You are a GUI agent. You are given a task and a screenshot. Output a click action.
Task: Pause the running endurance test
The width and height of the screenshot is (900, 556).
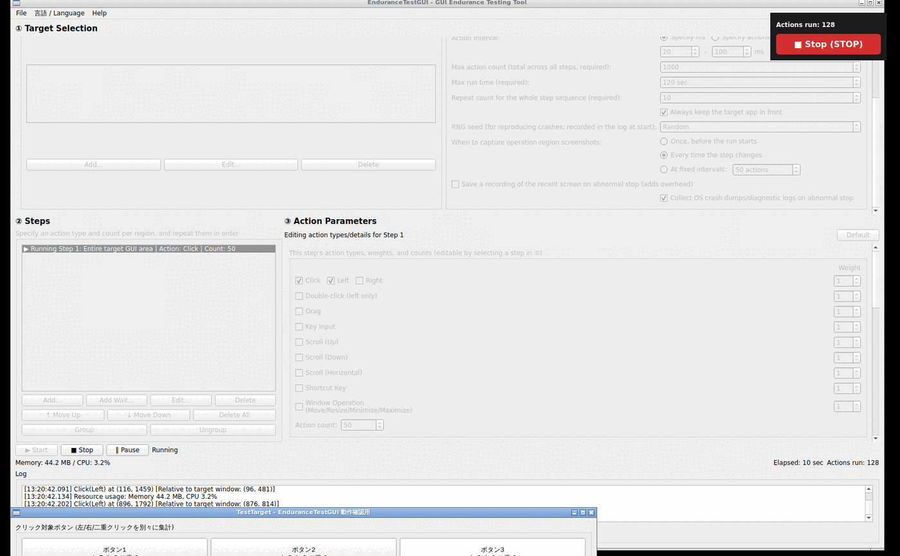127,450
